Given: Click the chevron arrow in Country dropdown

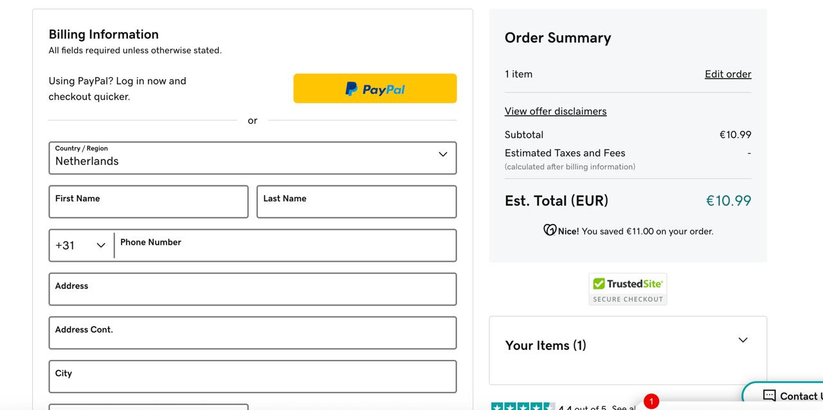Looking at the screenshot, I should pos(443,154).
